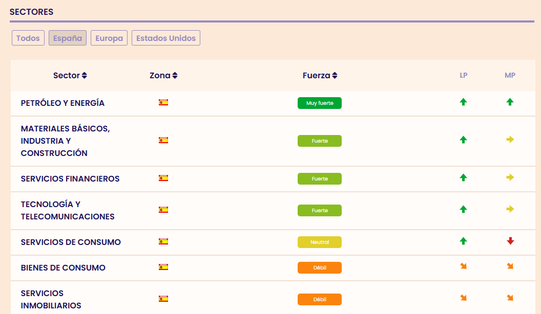Sort the table by Zona column
541x314 pixels.
coord(163,76)
